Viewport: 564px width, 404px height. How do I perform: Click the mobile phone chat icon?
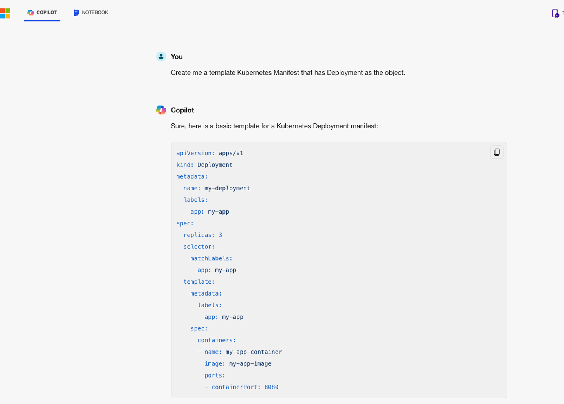555,13
